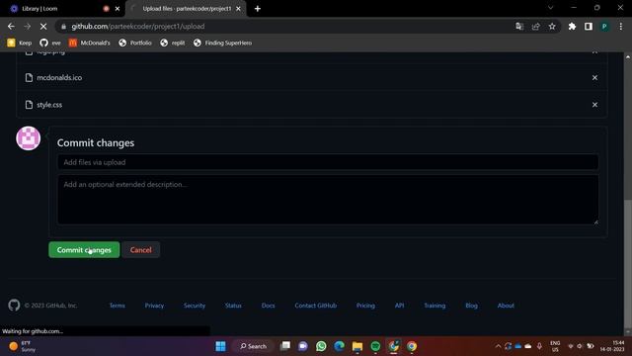Open a new browser tab
Image resolution: width=632 pixels, height=356 pixels.
(258, 9)
